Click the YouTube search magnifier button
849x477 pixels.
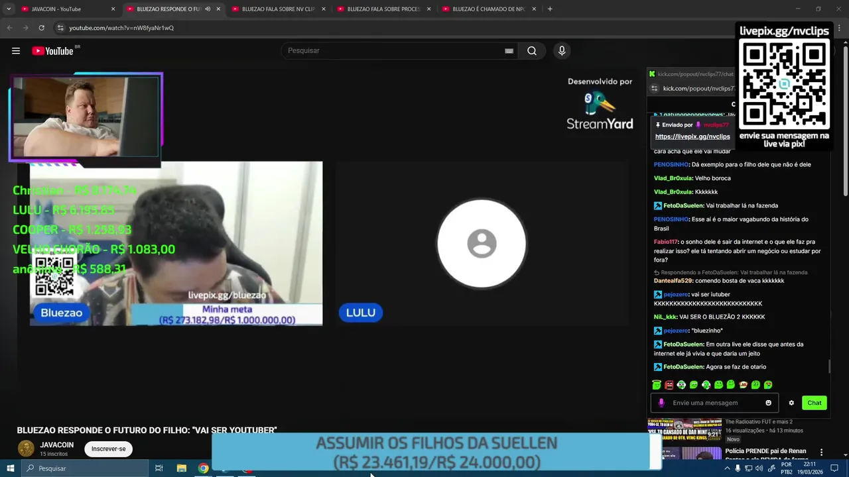pyautogui.click(x=532, y=51)
